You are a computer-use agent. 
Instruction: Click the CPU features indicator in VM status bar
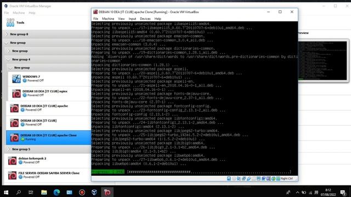[x=268, y=178]
